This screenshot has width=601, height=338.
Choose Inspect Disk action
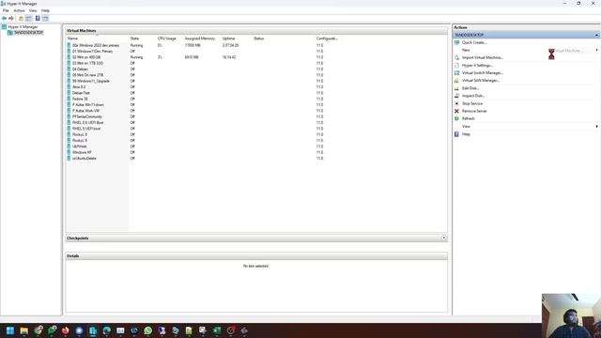tap(473, 96)
